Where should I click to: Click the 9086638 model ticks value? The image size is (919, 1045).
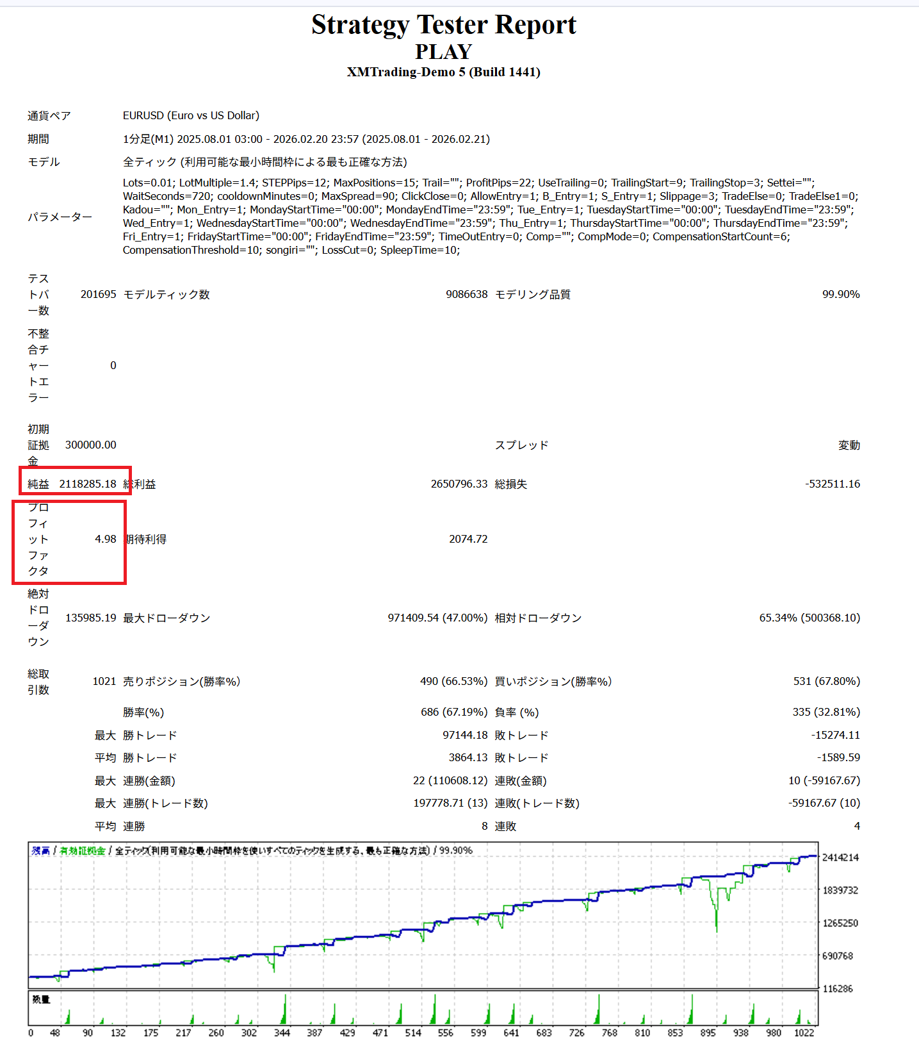466,295
